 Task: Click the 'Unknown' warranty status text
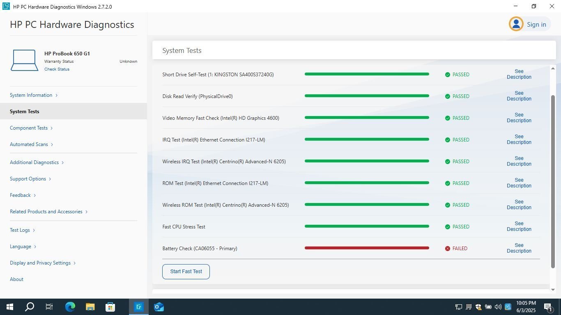[x=128, y=62]
